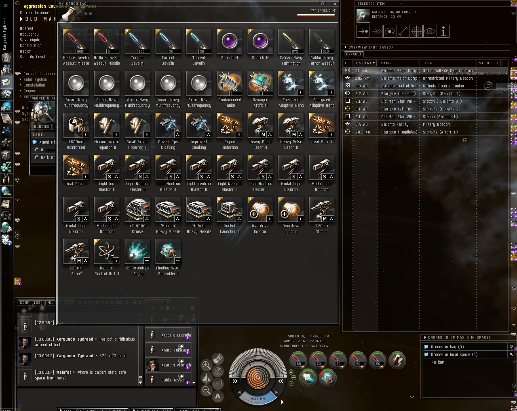
Task: Open the cargo icon beside the ship HUD
Action: click(x=218, y=359)
